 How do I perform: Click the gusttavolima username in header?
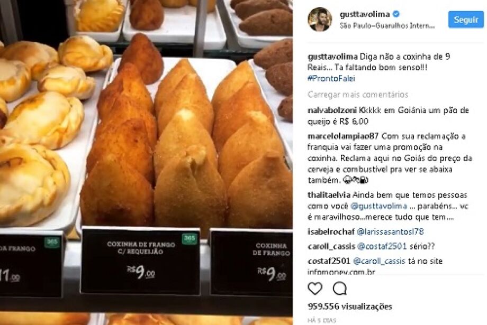[x=365, y=14]
